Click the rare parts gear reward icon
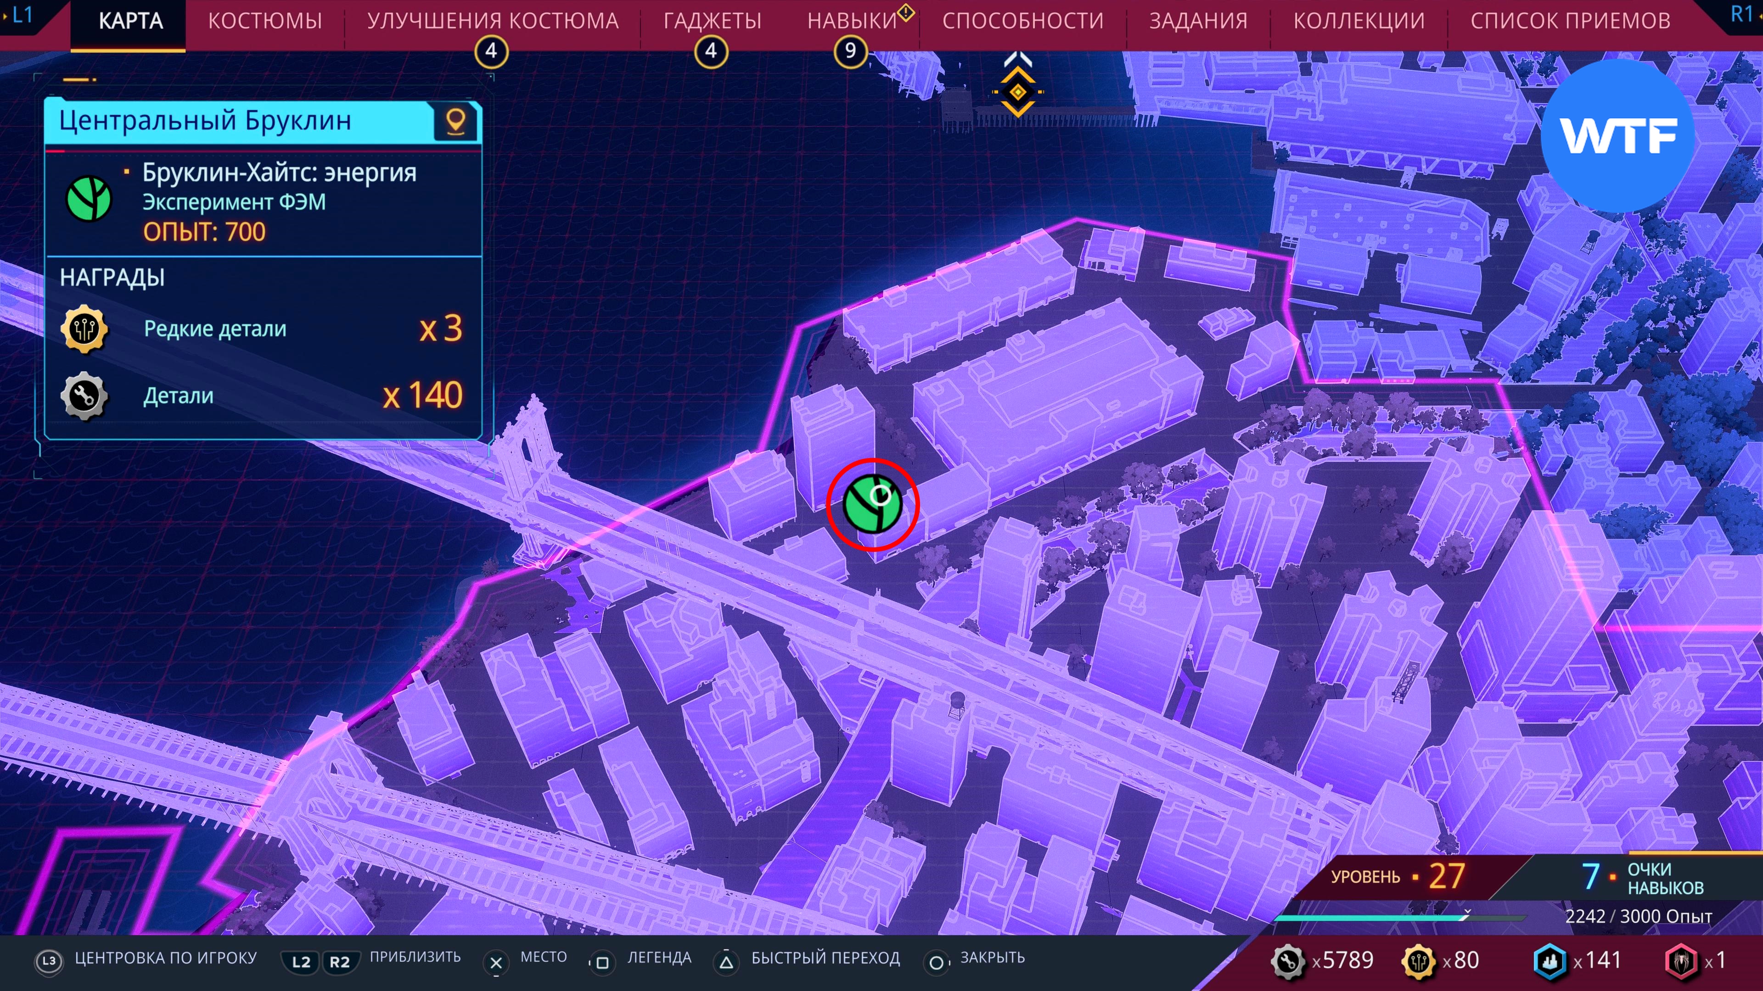This screenshot has height=991, width=1763. click(84, 330)
